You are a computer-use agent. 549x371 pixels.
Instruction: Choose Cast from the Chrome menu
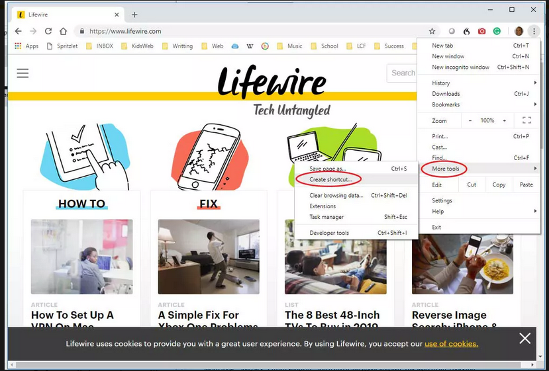pyautogui.click(x=479, y=147)
